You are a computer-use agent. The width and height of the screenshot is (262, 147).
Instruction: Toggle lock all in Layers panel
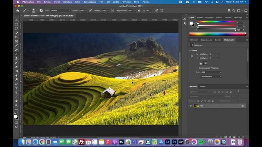[212, 101]
